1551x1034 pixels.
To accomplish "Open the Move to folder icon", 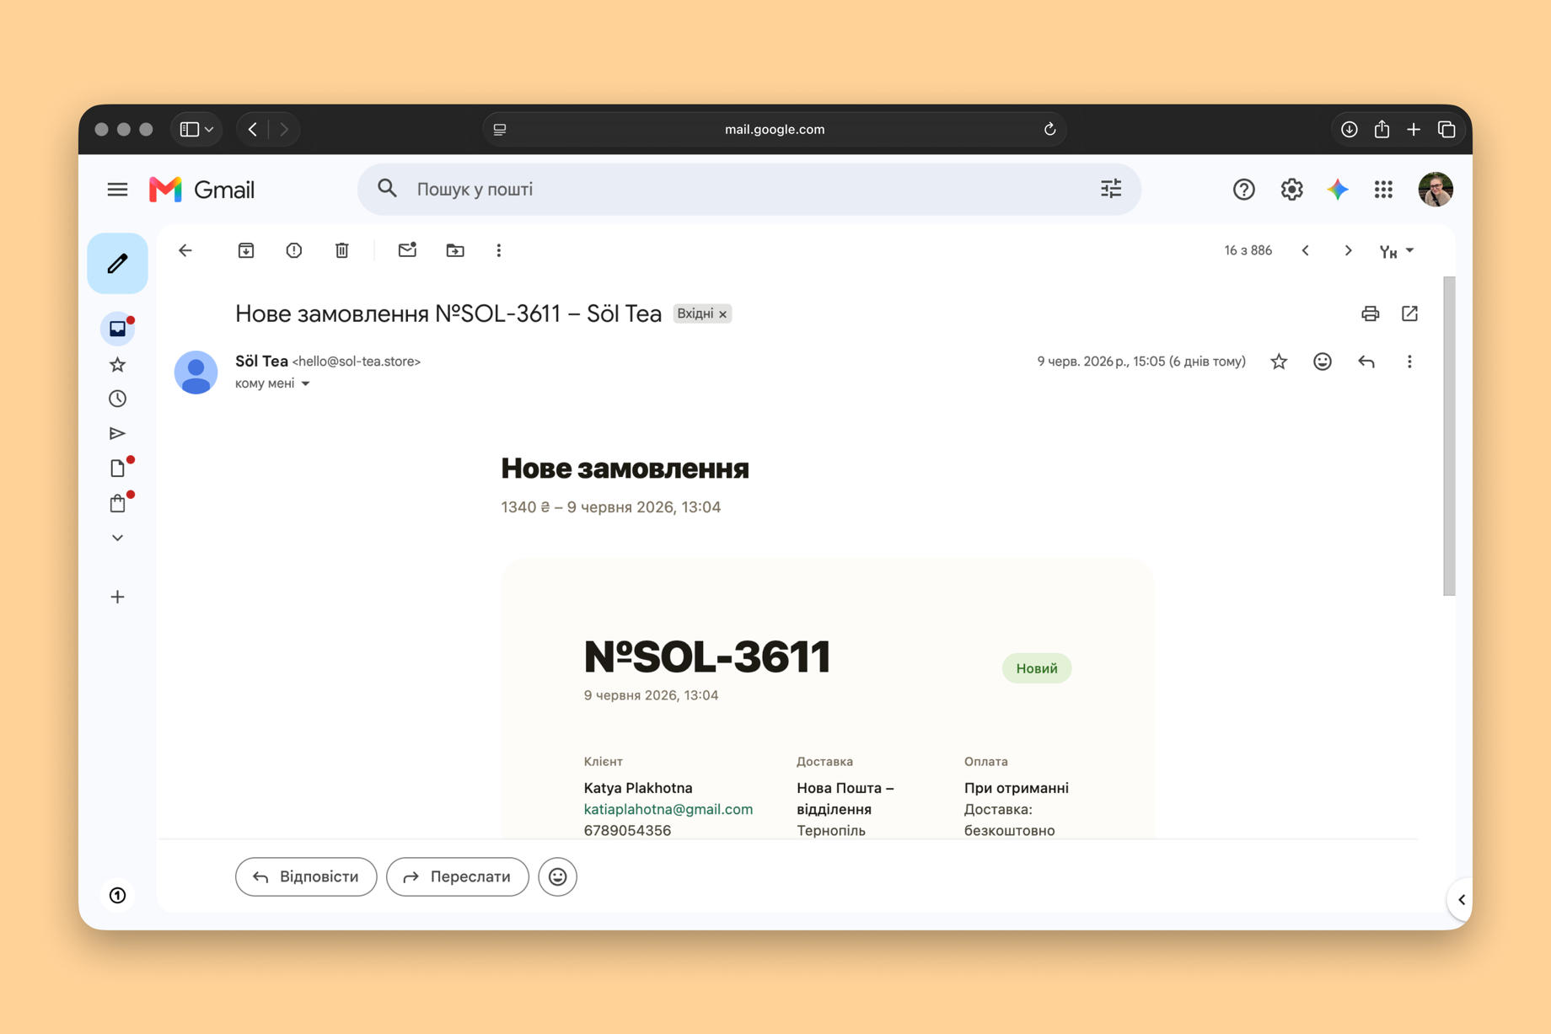I will [x=455, y=250].
